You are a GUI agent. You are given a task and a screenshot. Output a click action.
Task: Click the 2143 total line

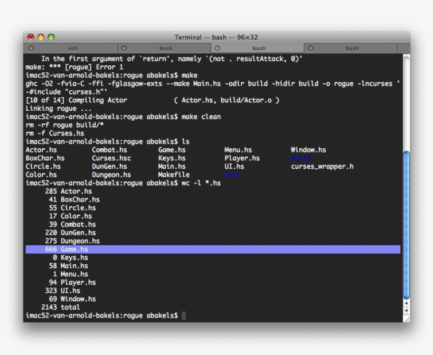tap(61, 307)
